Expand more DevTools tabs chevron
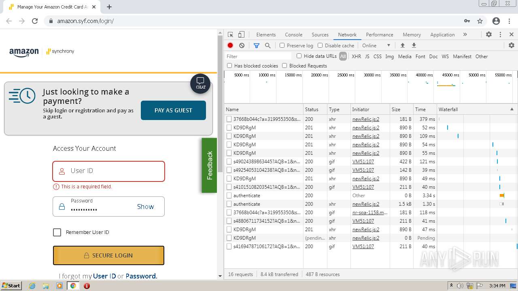The width and height of the screenshot is (518, 291). (465, 35)
